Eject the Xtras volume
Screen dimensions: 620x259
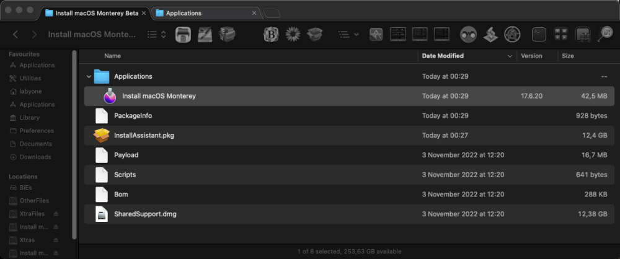pos(56,240)
